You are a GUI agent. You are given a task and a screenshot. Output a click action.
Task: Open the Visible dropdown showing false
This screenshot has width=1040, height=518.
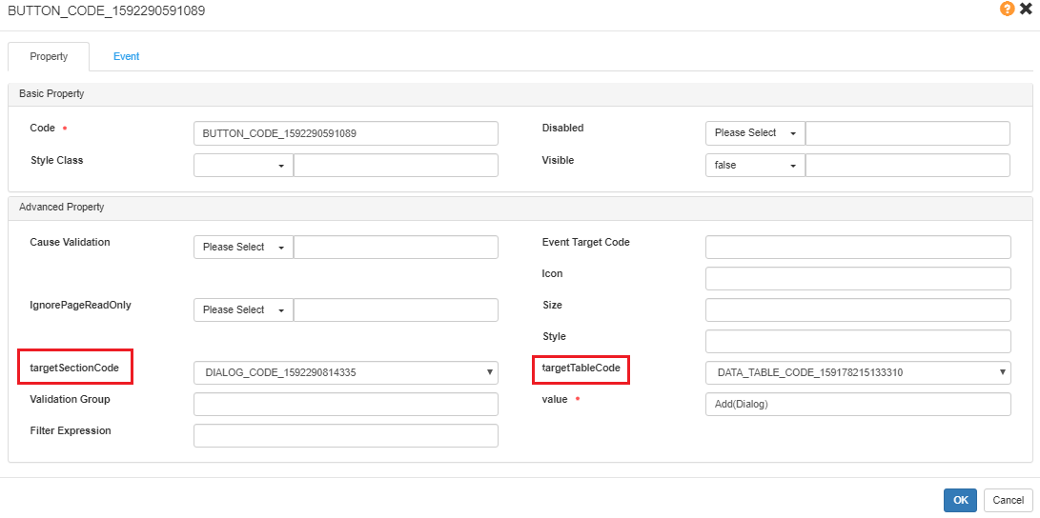755,166
